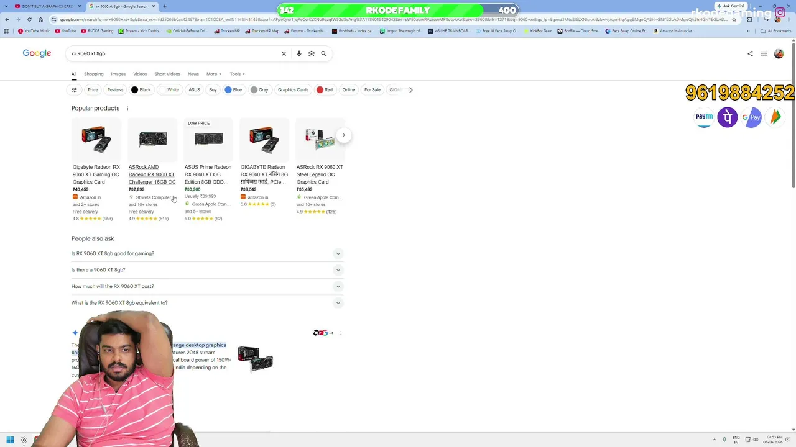Open Popular products options menu
Viewport: 796px width, 447px height.
click(x=127, y=108)
